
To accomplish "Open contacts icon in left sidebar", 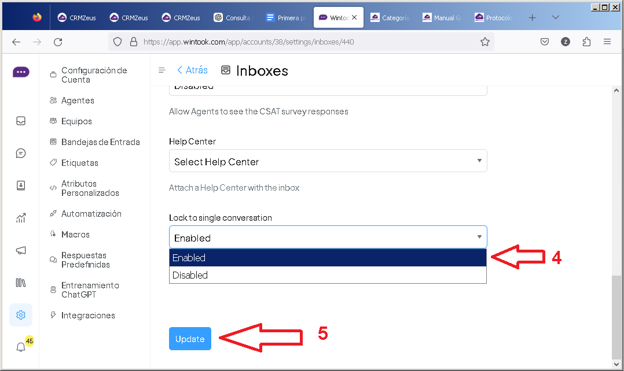I will (x=21, y=185).
